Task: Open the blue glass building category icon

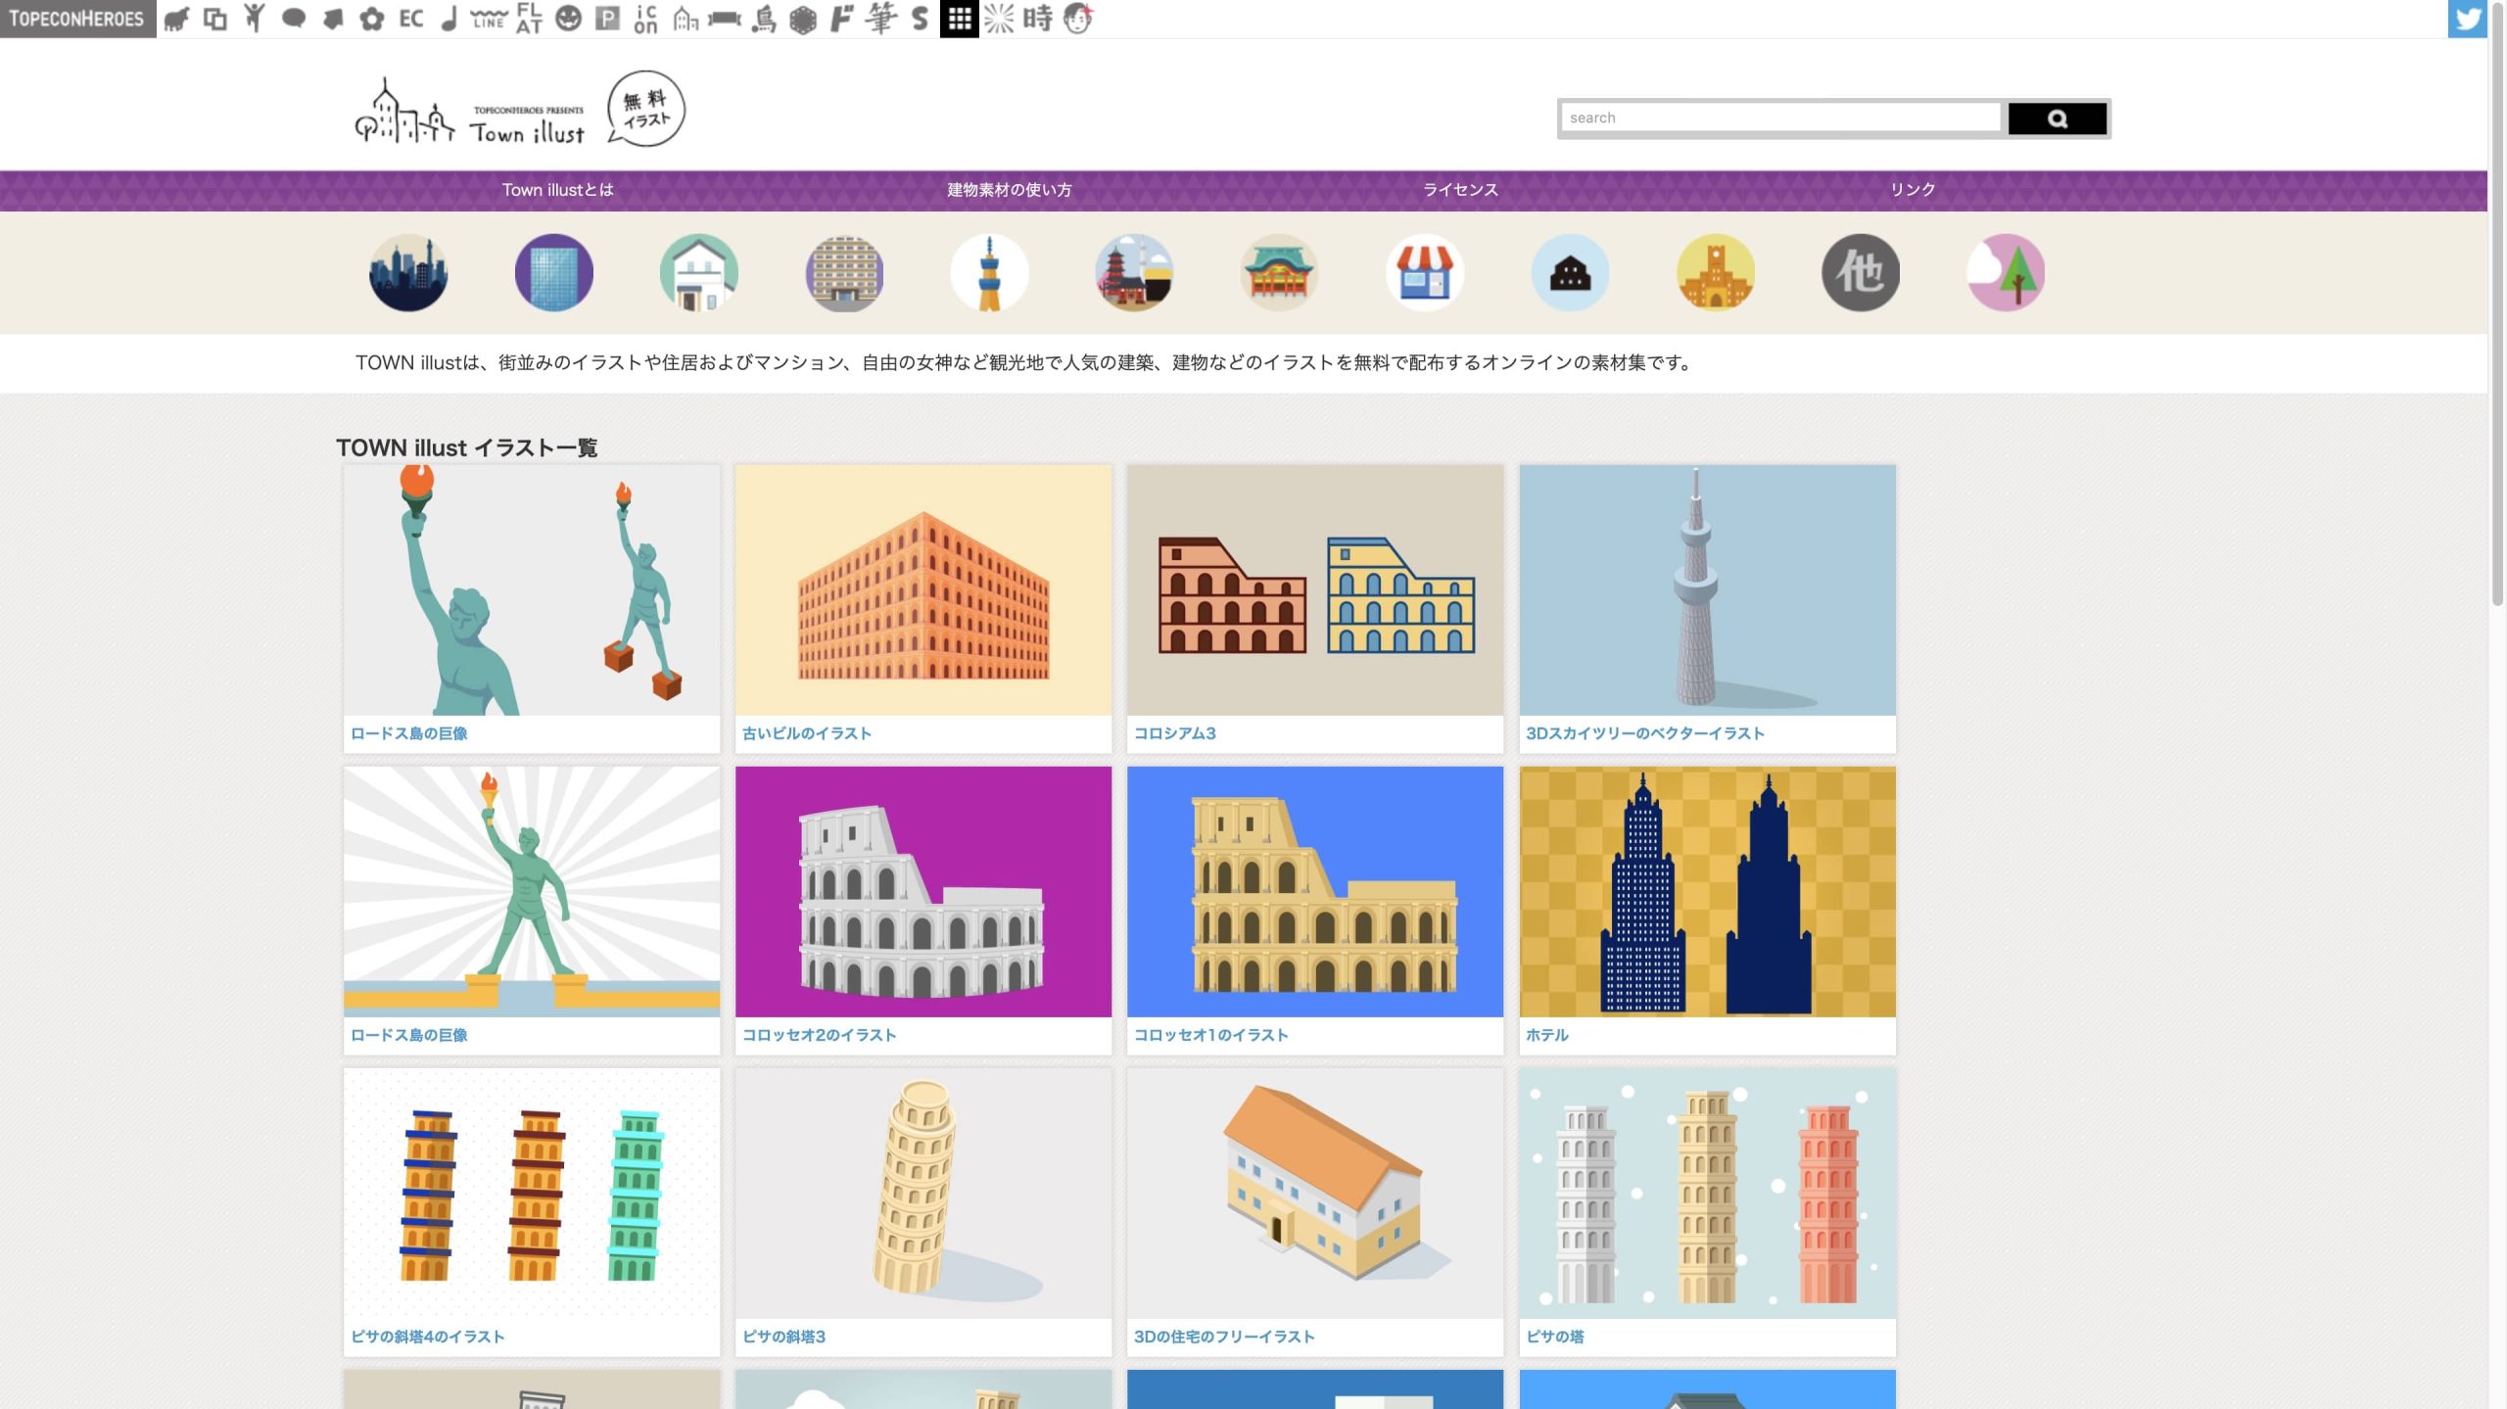Action: [553, 272]
